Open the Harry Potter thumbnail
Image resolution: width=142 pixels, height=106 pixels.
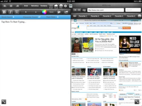tap(77, 45)
